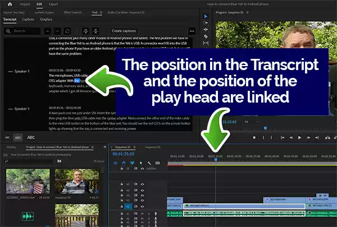
Task: Select the Slip tool
Action: [x=206, y=43]
